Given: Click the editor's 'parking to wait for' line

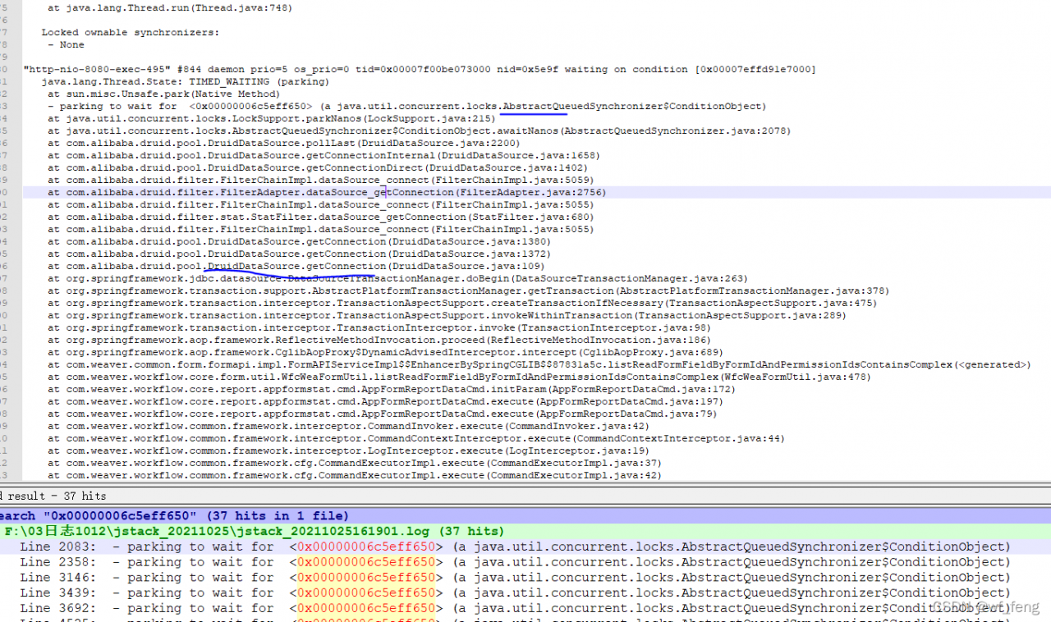Looking at the screenshot, I should (406, 106).
